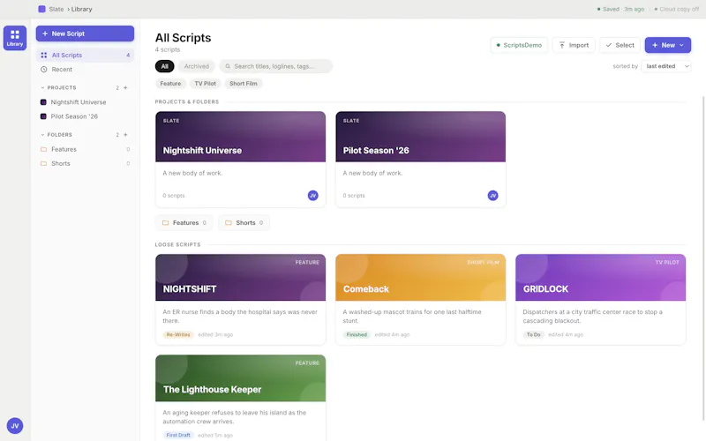This screenshot has height=441, width=706.
Task: Click the Import upload arrow icon
Action: pyautogui.click(x=562, y=45)
